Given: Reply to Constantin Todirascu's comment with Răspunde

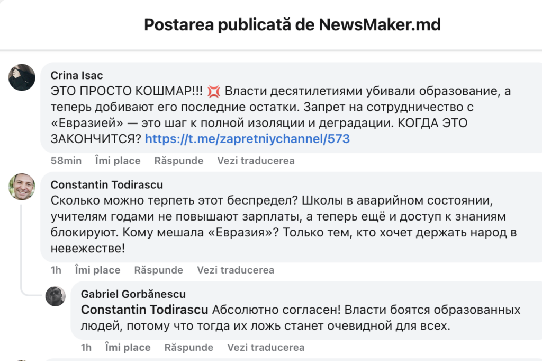Looking at the screenshot, I should (159, 270).
